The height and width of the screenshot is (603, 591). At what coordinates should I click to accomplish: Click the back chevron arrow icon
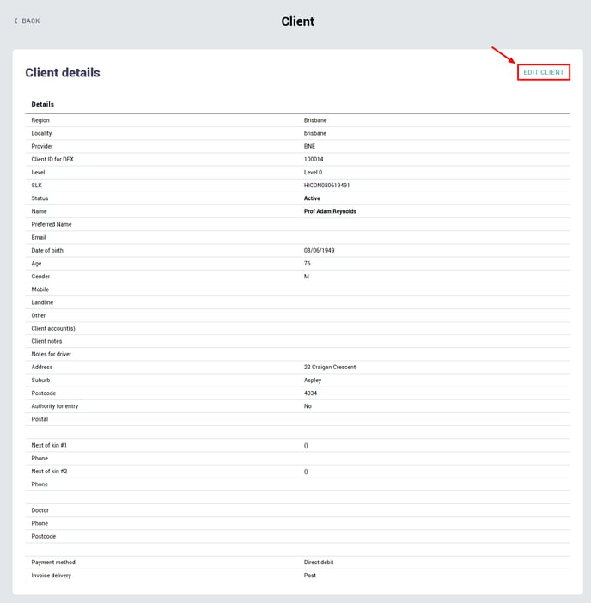15,21
